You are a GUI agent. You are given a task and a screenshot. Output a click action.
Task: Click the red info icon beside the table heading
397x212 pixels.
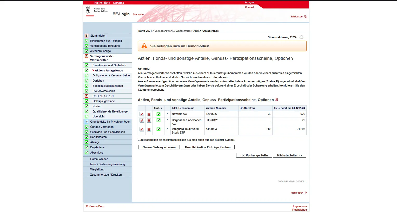(276, 100)
